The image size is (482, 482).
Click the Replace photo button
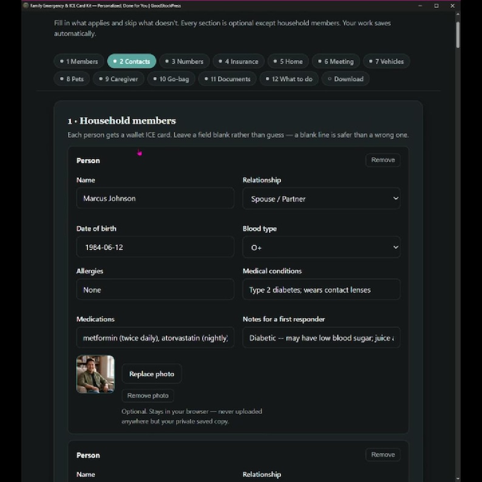152,374
